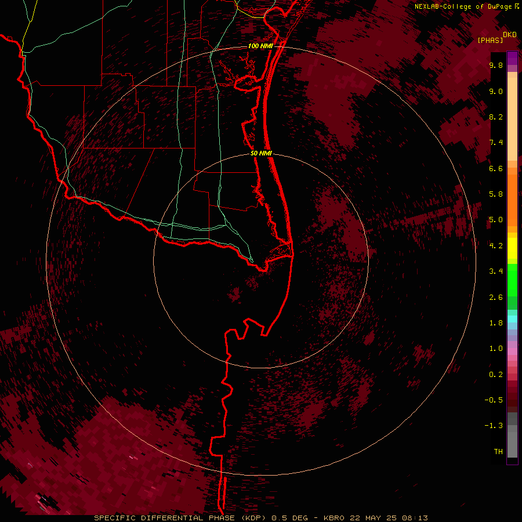Click the 9.8 value on color scale
Viewport: 522px width, 522px height.
click(496, 65)
